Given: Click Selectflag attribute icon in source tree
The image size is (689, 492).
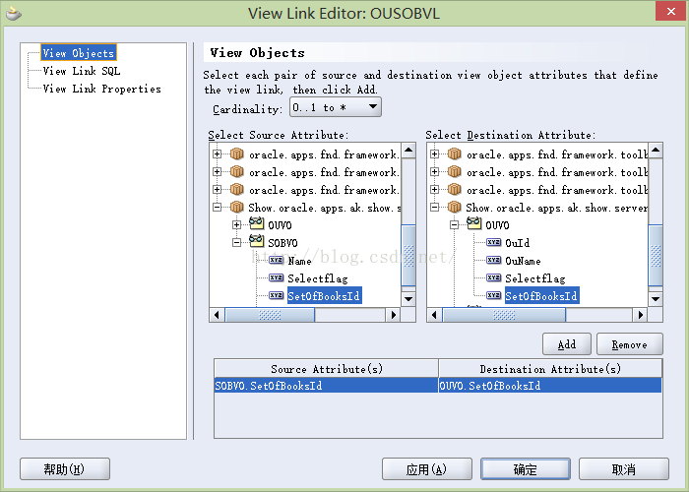Looking at the screenshot, I should [x=276, y=277].
